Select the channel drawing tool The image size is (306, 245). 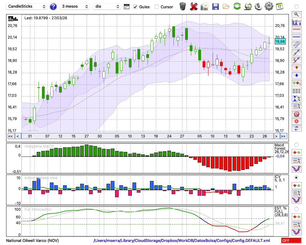coord(297,45)
